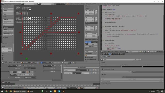Toggle the Register checkbox in text editor
The image size is (165, 93).
(x=158, y=52)
